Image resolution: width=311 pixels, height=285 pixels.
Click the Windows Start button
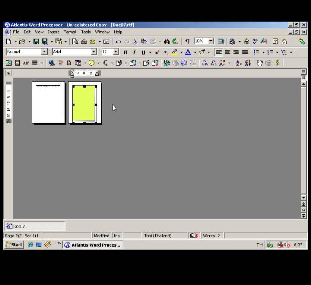14,244
